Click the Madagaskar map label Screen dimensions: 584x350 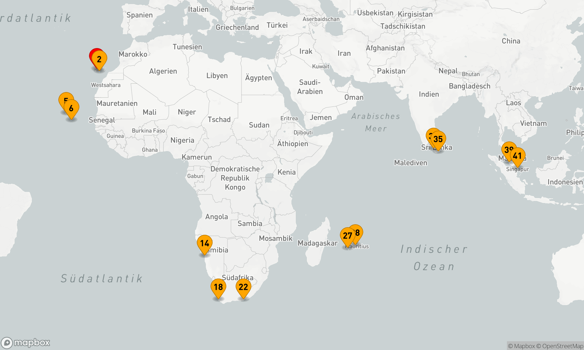click(317, 243)
